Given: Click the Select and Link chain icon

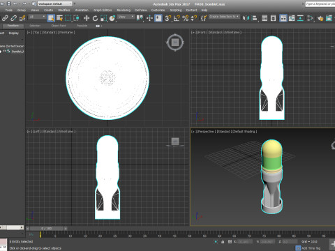Looking at the screenshot, I should pos(5,18).
